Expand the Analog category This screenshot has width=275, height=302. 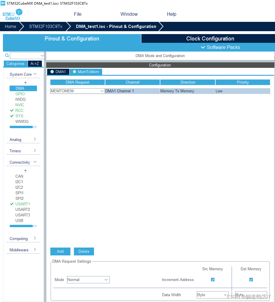tap(23, 139)
